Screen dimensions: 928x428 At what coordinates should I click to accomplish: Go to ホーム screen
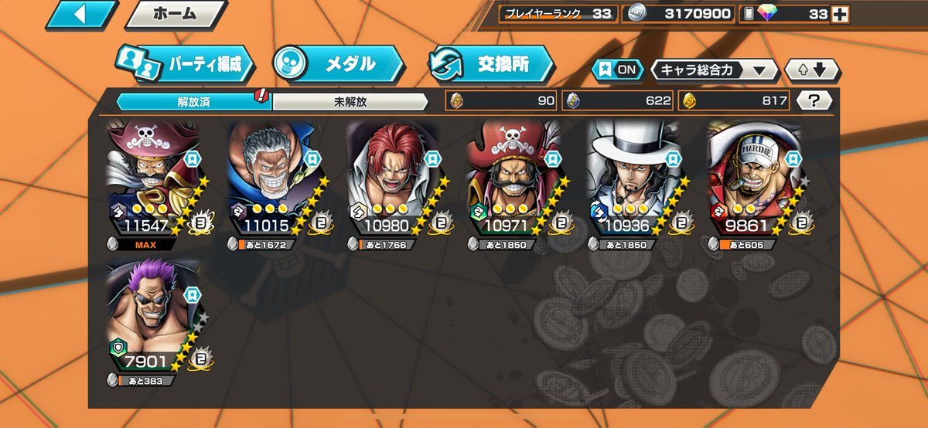pyautogui.click(x=176, y=14)
